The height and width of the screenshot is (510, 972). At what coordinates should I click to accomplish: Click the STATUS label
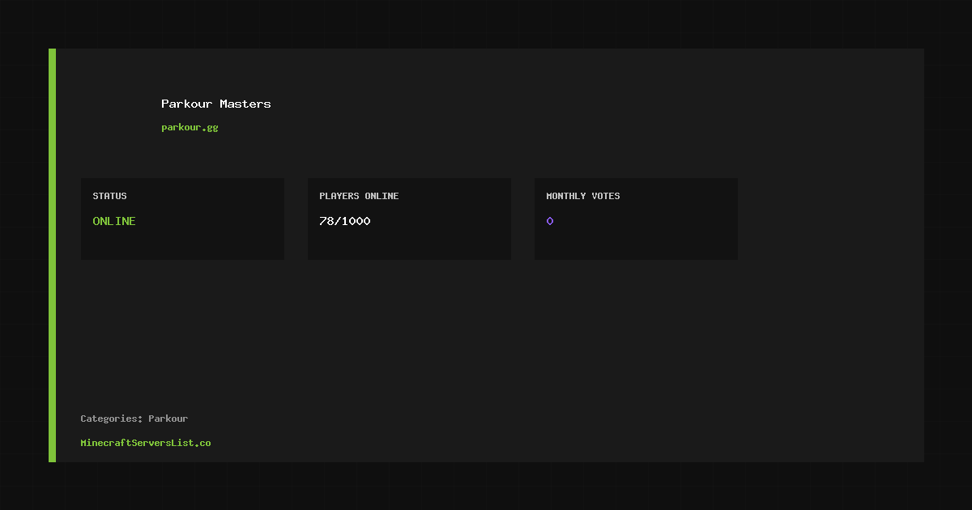pyautogui.click(x=109, y=196)
